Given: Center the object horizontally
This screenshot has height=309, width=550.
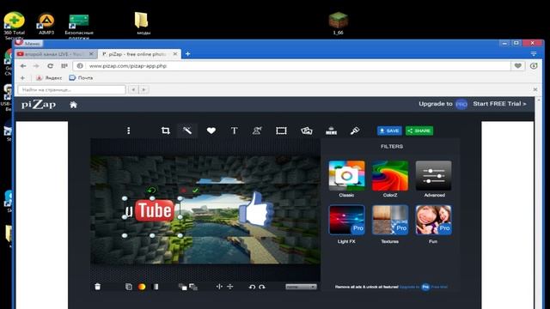Looking at the screenshot, I should (x=219, y=287).
